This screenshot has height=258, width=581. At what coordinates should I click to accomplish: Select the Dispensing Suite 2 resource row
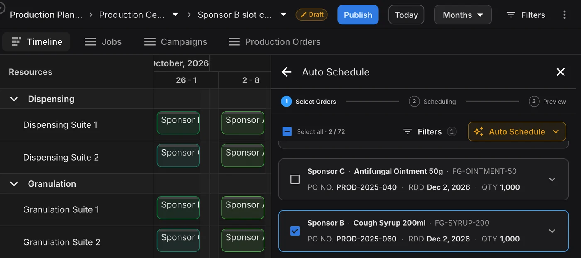tap(77, 157)
